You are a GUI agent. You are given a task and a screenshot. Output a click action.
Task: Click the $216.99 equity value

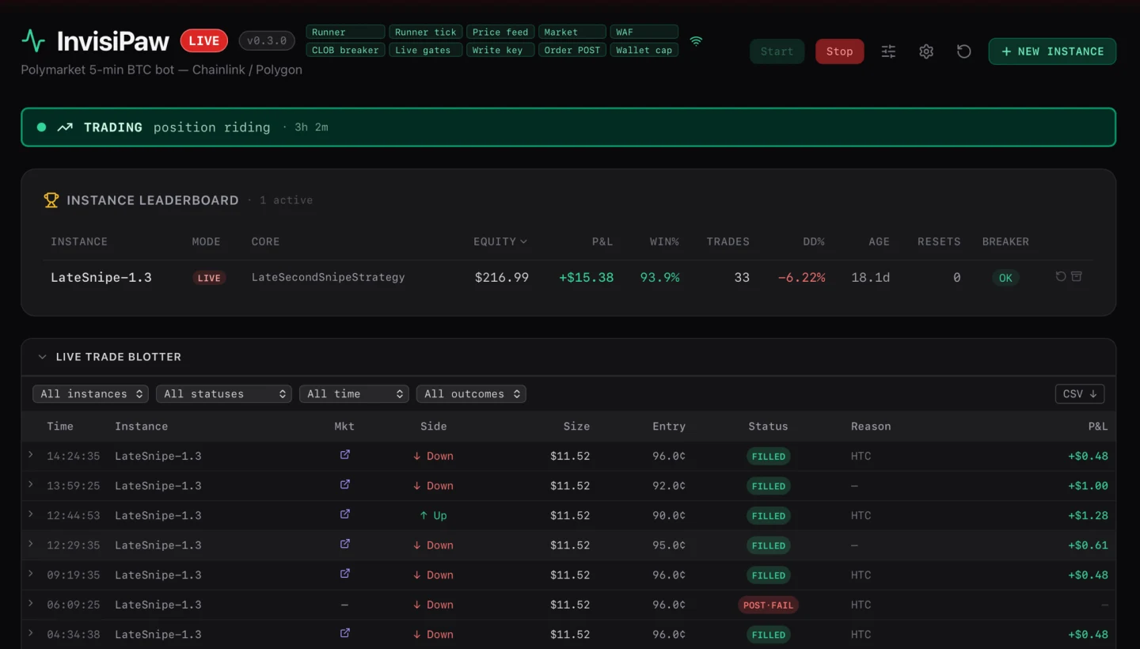click(502, 277)
